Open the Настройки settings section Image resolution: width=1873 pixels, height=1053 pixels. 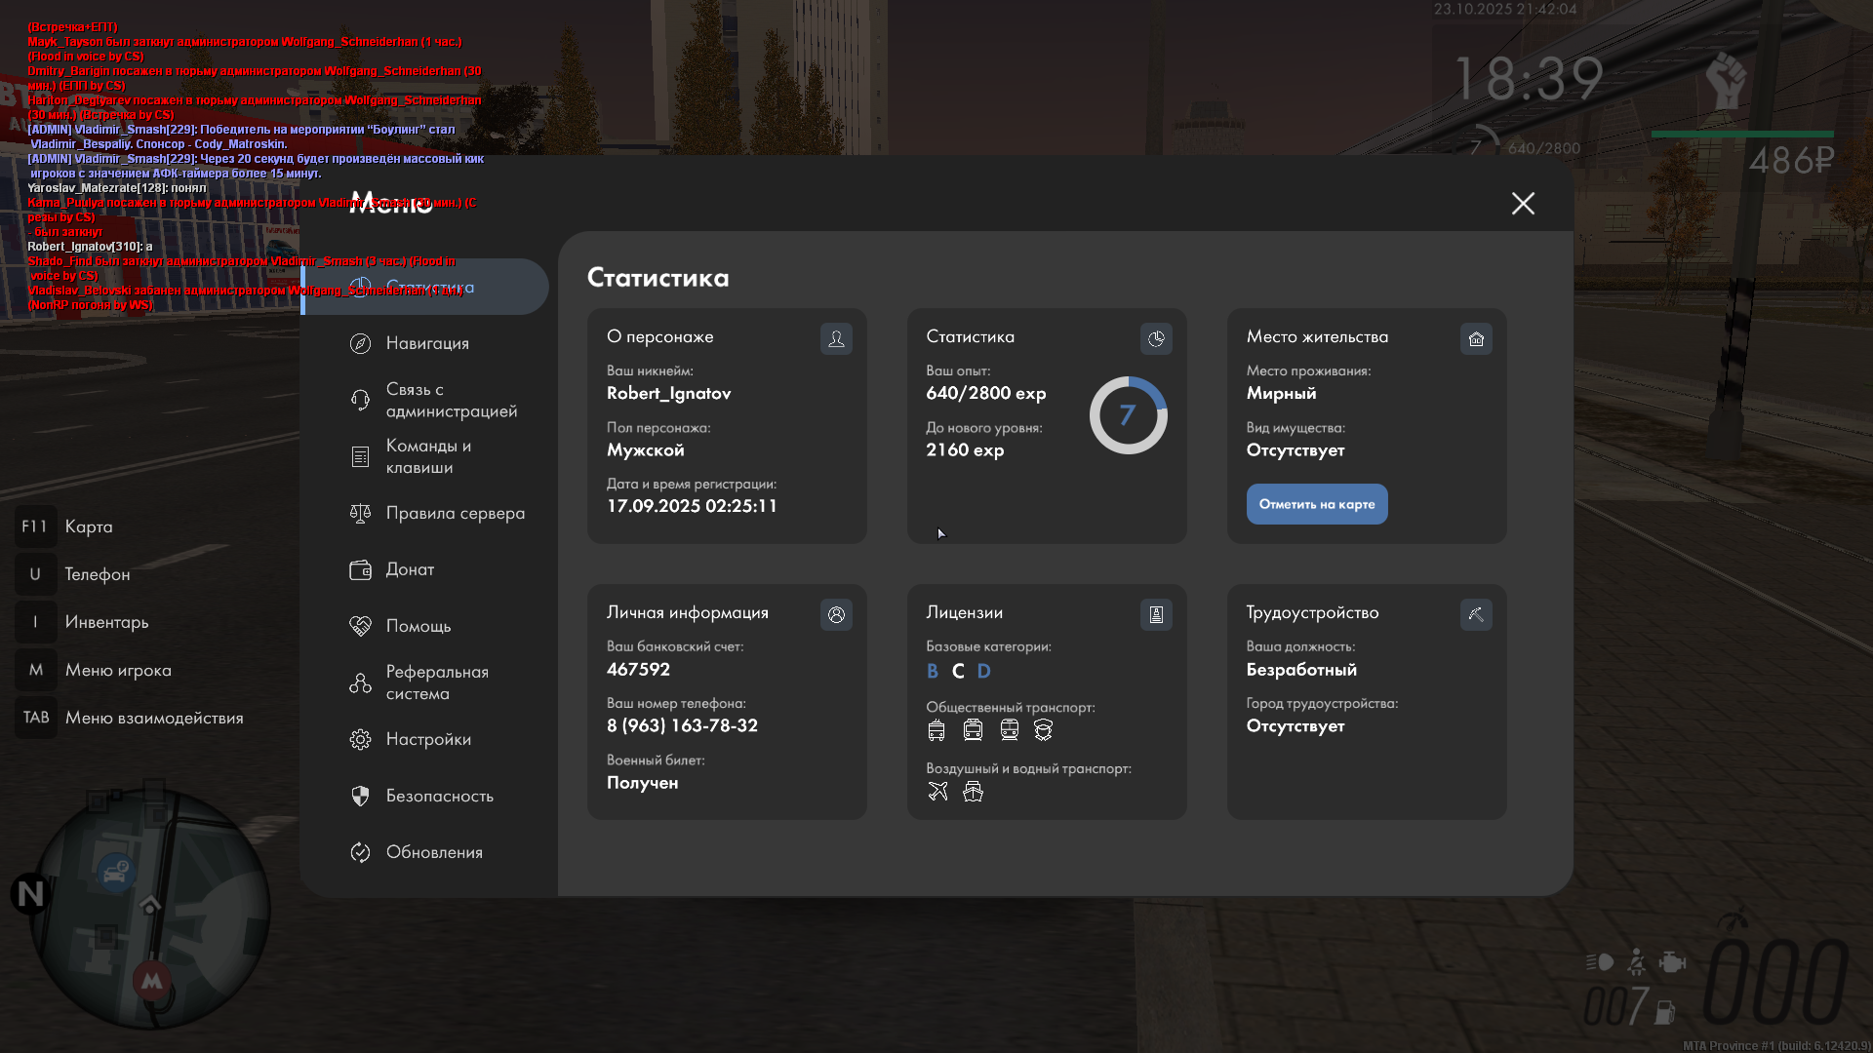(x=426, y=739)
